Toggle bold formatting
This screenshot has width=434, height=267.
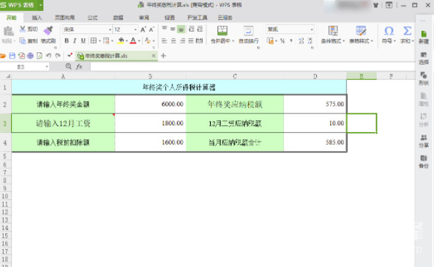click(x=66, y=41)
